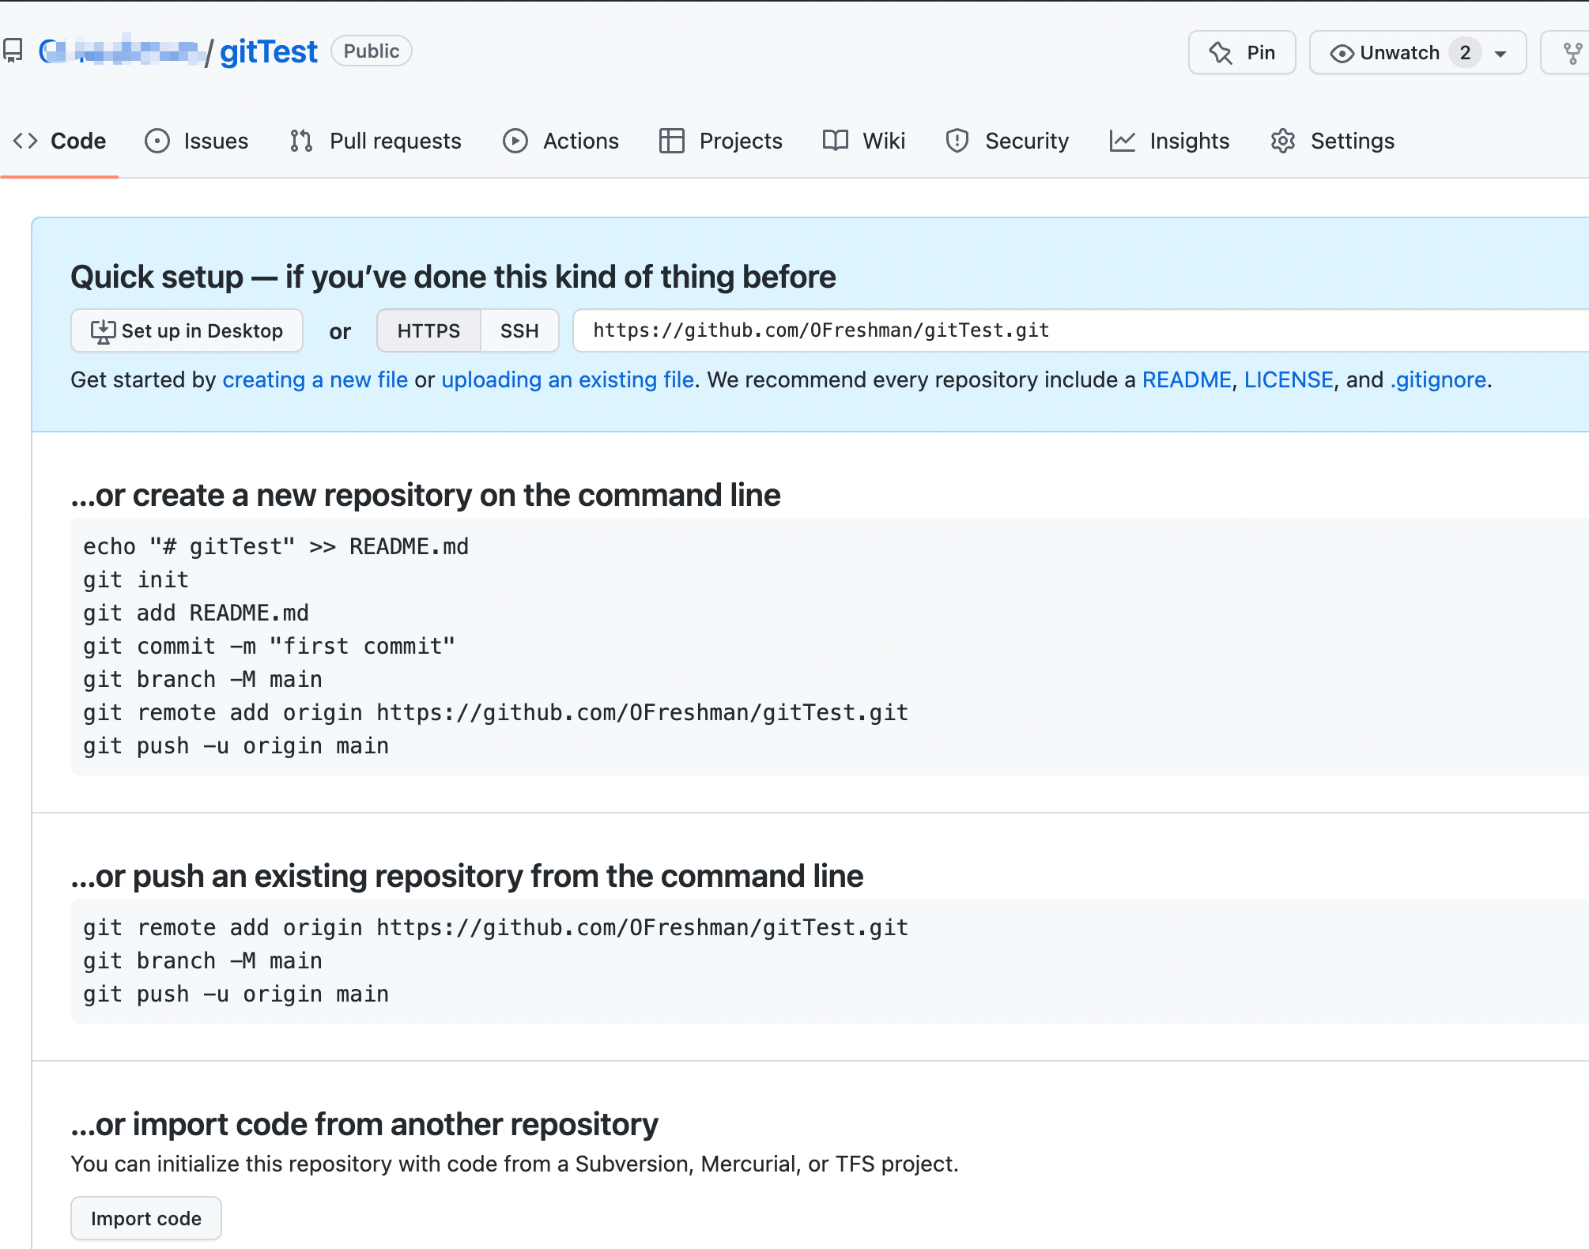
Task: Click the 'git commit -m "first commit"' line
Action: click(x=269, y=646)
